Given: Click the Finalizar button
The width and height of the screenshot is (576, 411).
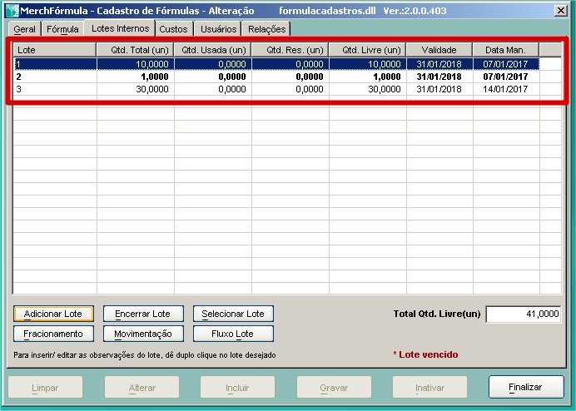Looking at the screenshot, I should 524,387.
